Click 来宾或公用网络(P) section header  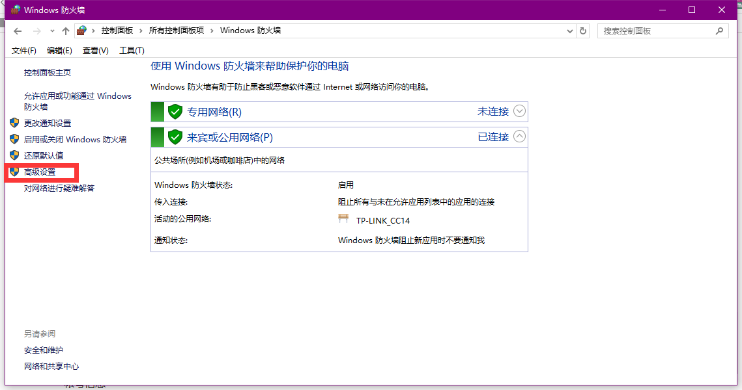(x=339, y=137)
